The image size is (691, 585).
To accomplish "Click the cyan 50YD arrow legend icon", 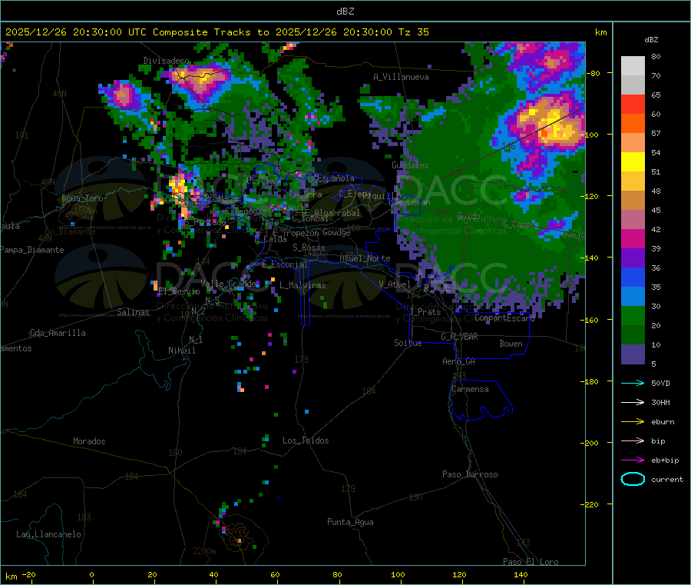I will [x=633, y=383].
